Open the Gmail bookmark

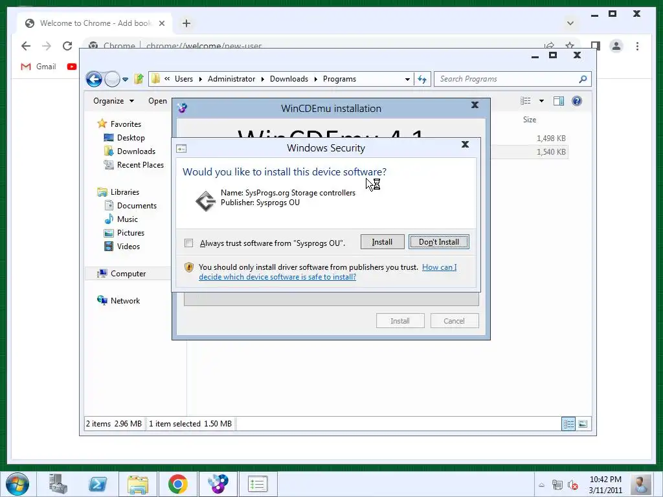(x=38, y=67)
